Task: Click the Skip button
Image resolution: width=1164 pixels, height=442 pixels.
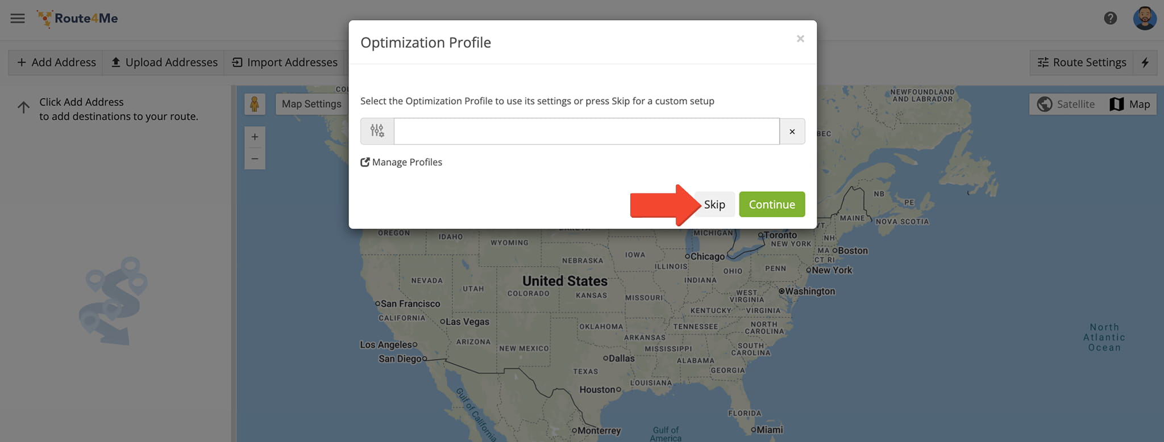Action: (x=714, y=204)
